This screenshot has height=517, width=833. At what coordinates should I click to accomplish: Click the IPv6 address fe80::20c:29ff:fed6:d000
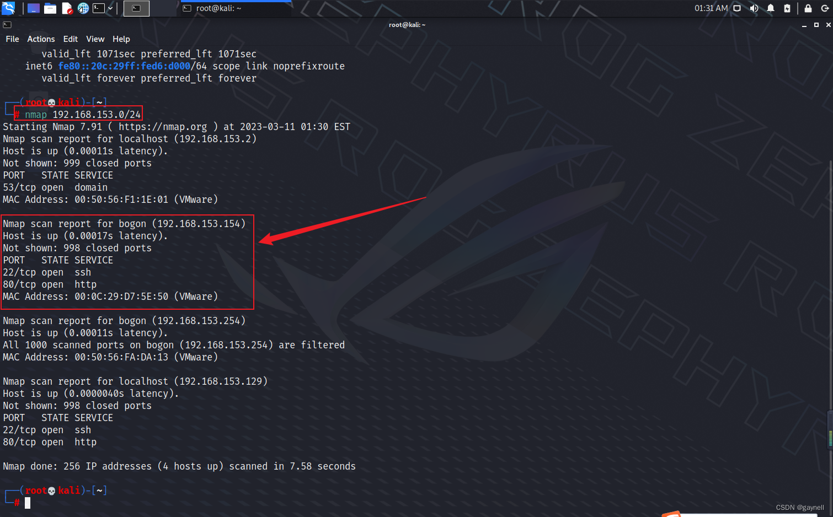click(124, 66)
